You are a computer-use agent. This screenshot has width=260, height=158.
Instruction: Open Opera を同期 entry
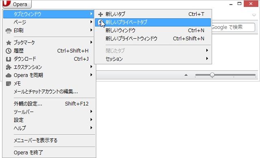pyautogui.click(x=49, y=75)
